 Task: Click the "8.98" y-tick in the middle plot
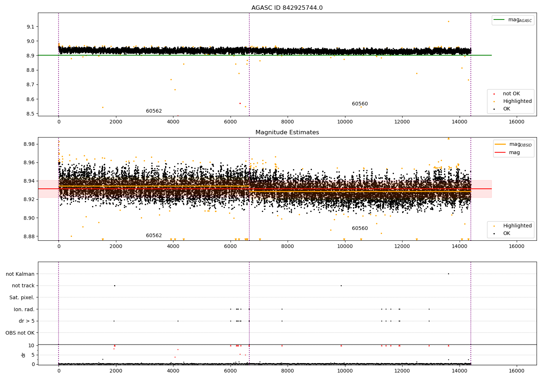pos(29,144)
